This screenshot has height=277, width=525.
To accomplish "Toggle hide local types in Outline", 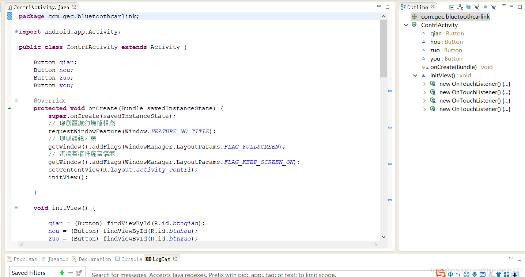I will point(494,7).
